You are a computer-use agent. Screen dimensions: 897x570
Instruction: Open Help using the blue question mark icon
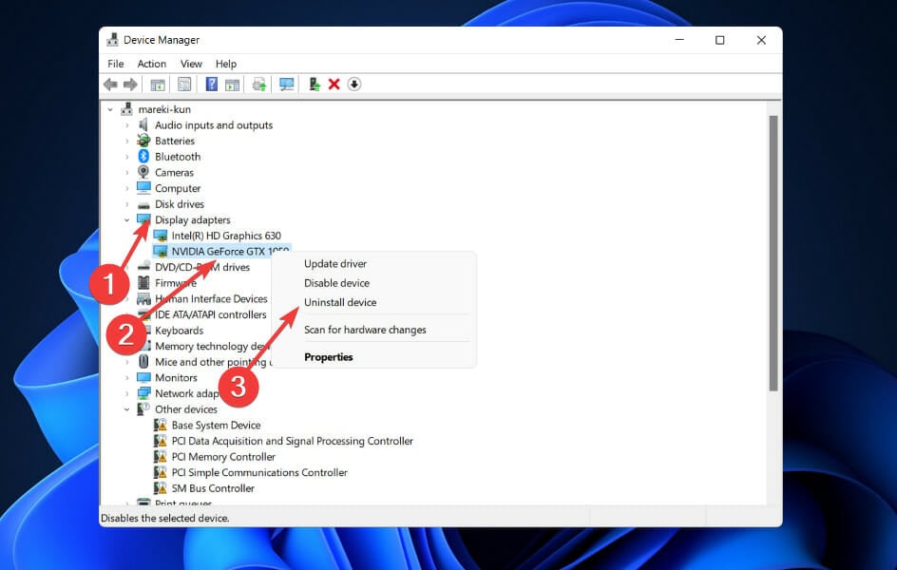(210, 84)
